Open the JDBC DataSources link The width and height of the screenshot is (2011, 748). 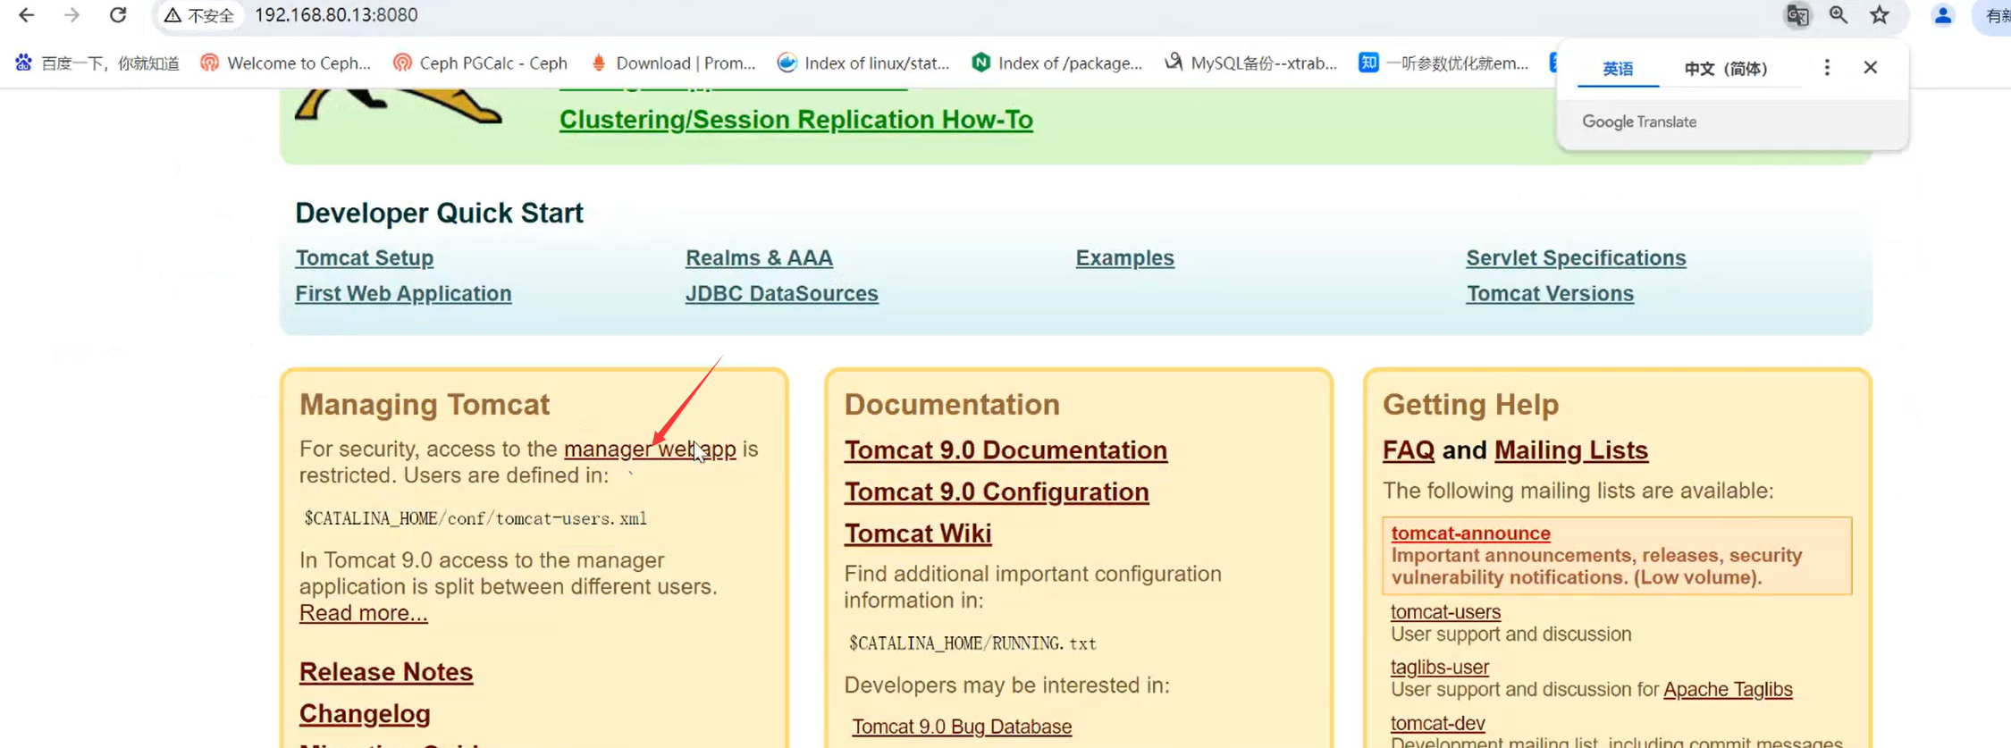[782, 293]
